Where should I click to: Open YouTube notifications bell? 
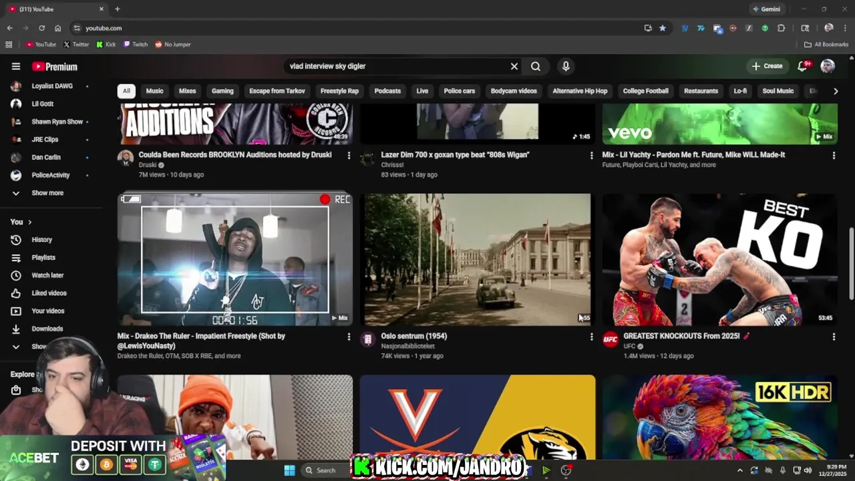point(804,66)
